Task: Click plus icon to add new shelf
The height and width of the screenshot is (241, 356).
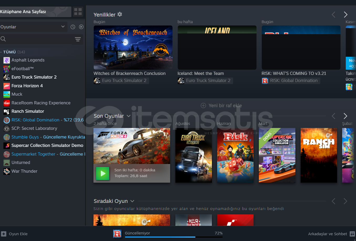Action: (x=203, y=106)
